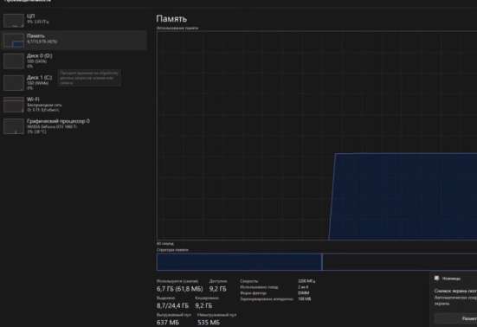
Task: Click the free segment of memory composition bar
Action: 400,262
